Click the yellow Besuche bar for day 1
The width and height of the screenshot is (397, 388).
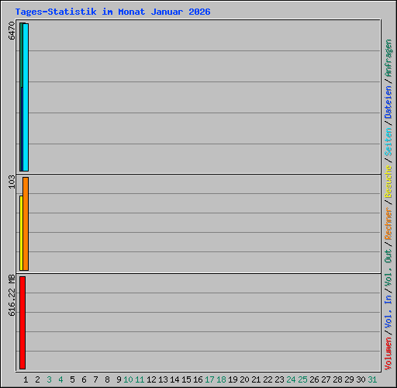21,233
